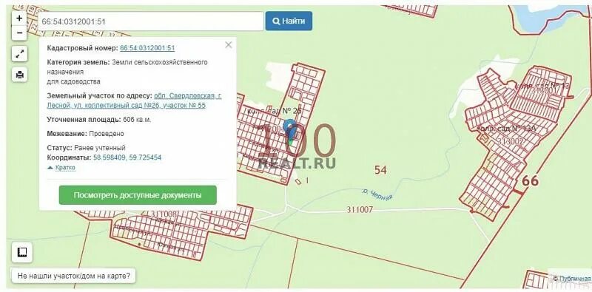
Task: Click the 54 district number on map
Action: [x=380, y=170]
